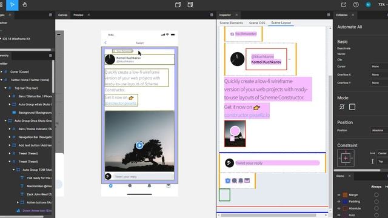The image size is (388, 218).
Task: Select Always radio for Padding
Action: pyautogui.click(x=376, y=202)
